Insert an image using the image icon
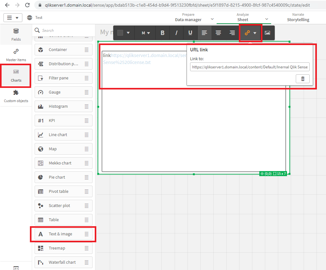 pos(267,33)
